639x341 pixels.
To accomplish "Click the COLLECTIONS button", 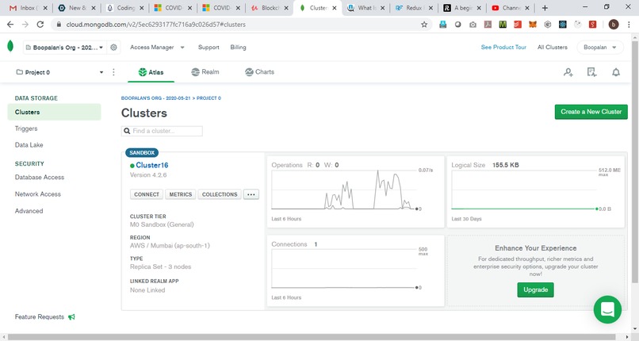I will point(220,194).
